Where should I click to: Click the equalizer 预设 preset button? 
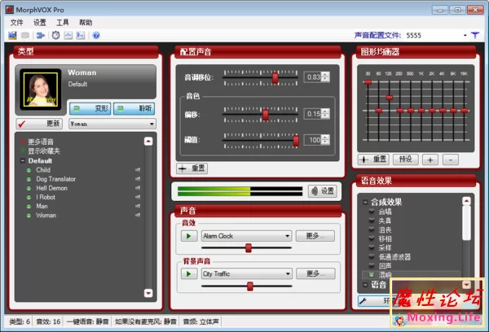pos(405,159)
